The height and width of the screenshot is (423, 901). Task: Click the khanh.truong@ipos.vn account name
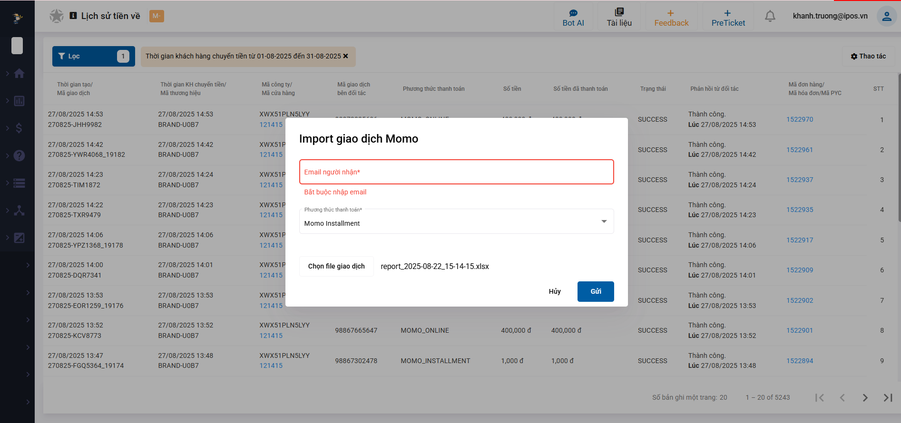pos(830,16)
